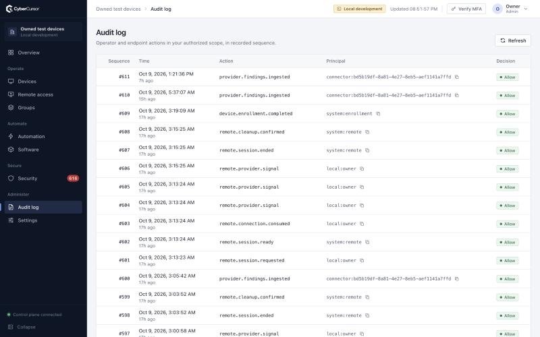This screenshot has height=337, width=540.
Task: Copy local:owner principal in row #604
Action: point(362,206)
